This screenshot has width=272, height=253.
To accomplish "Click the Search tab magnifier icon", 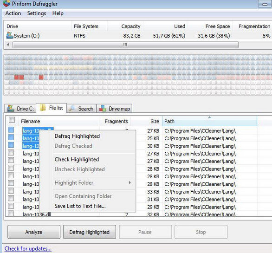I will point(72,108).
